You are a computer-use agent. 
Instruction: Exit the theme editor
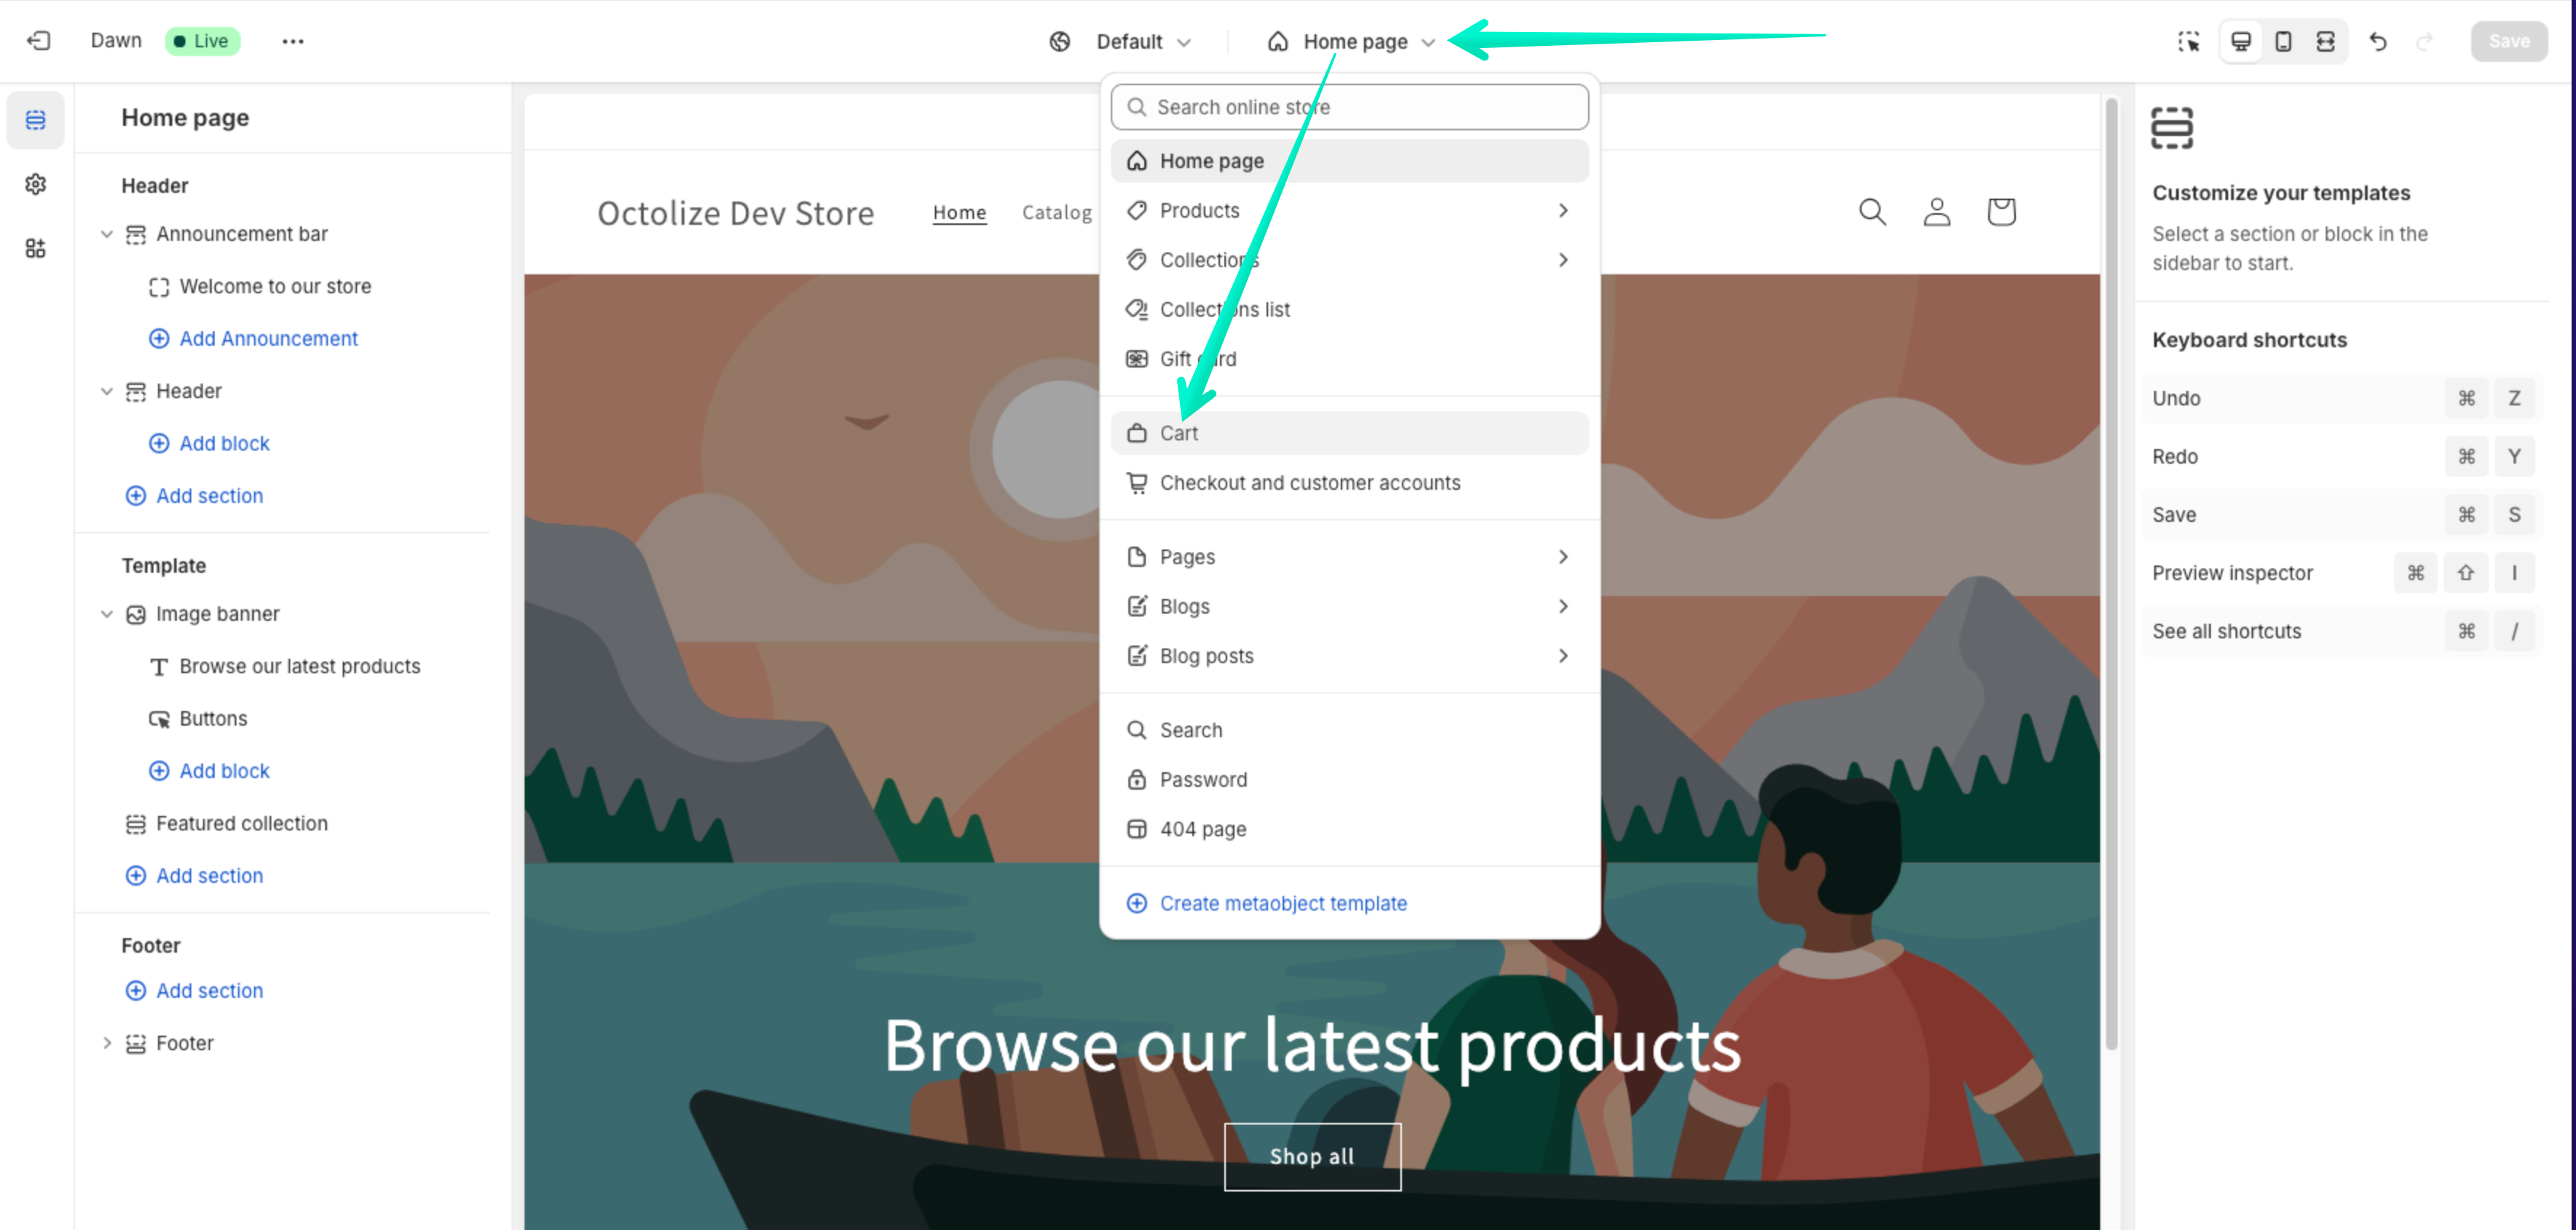tap(38, 41)
